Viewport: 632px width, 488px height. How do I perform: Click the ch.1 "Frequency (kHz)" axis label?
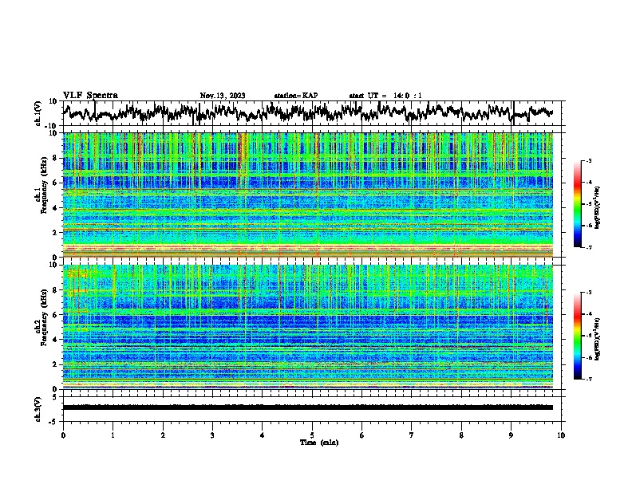tap(43, 185)
